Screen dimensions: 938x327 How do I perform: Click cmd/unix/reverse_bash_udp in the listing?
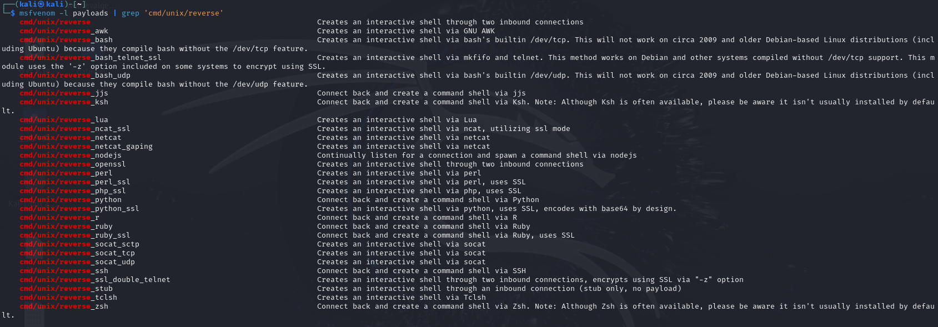pyautogui.click(x=75, y=76)
